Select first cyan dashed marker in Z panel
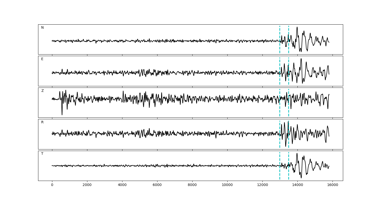Image resolution: width=381 pixels, height=203 pixels. (280, 109)
